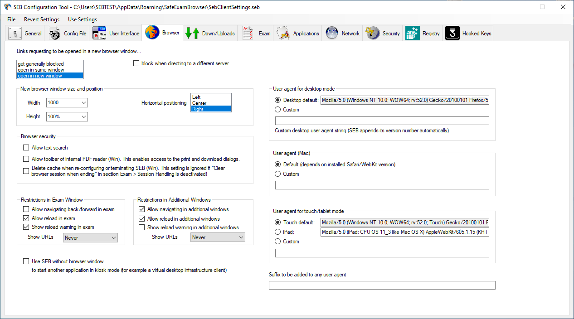Click the custom touch user agent field
Screen dimensions: 574x319
click(x=382, y=253)
